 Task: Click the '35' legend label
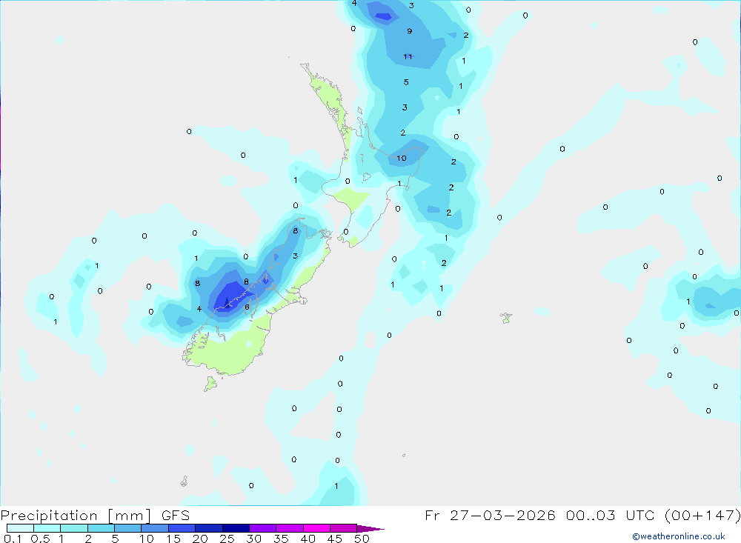point(281,539)
